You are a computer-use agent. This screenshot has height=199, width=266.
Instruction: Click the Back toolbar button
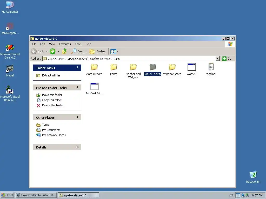tap(37, 51)
